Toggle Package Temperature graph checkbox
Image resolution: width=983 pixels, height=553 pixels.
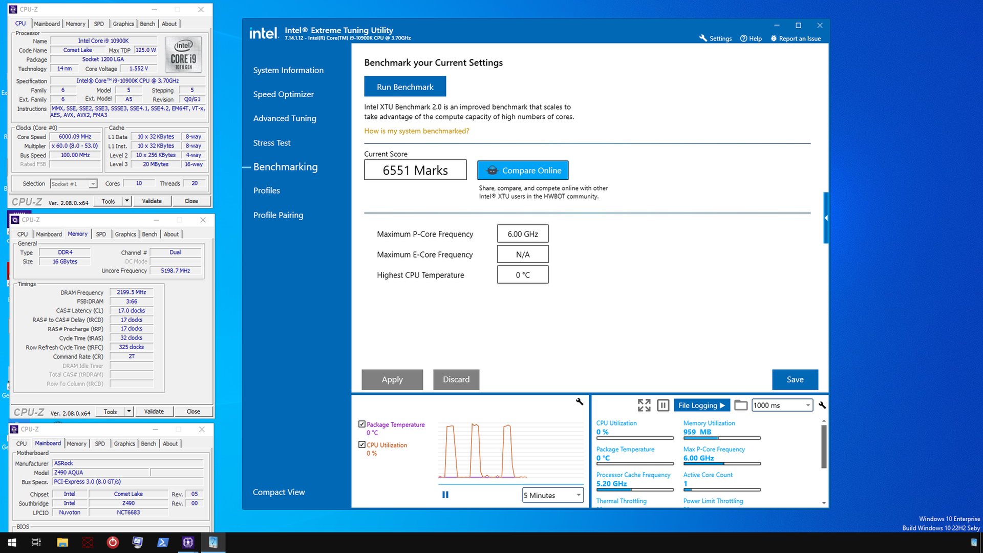362,424
